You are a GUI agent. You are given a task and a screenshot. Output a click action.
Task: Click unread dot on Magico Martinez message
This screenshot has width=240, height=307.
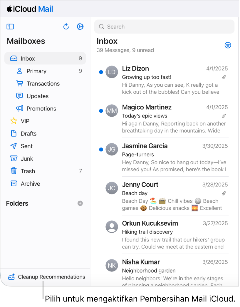tap(101, 111)
